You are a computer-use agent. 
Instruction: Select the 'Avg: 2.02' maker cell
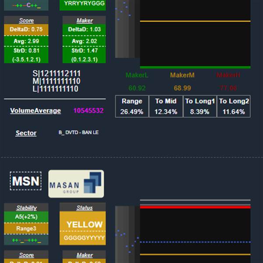click(x=84, y=41)
